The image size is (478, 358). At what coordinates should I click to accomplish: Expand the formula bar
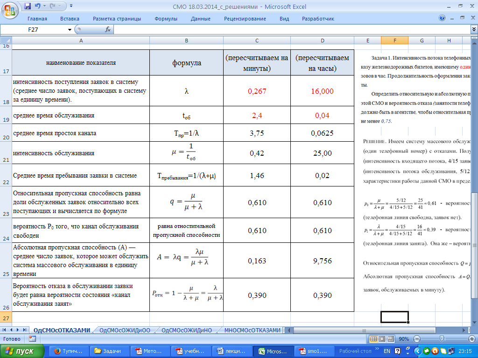coord(474,29)
